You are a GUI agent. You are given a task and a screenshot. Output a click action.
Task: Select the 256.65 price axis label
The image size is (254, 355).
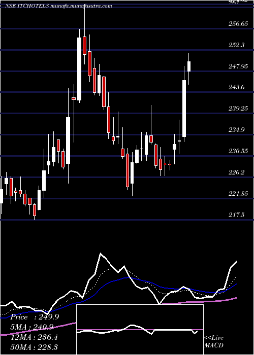click(238, 24)
